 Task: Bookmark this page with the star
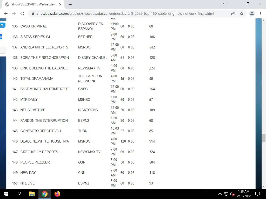click(x=242, y=13)
